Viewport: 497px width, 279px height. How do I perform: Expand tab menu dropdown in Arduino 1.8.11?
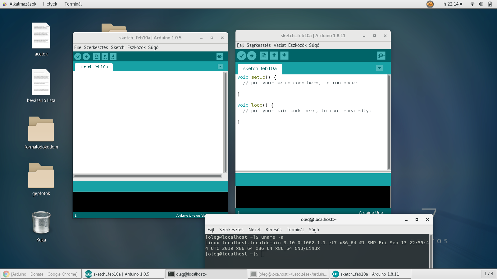pos(379,68)
